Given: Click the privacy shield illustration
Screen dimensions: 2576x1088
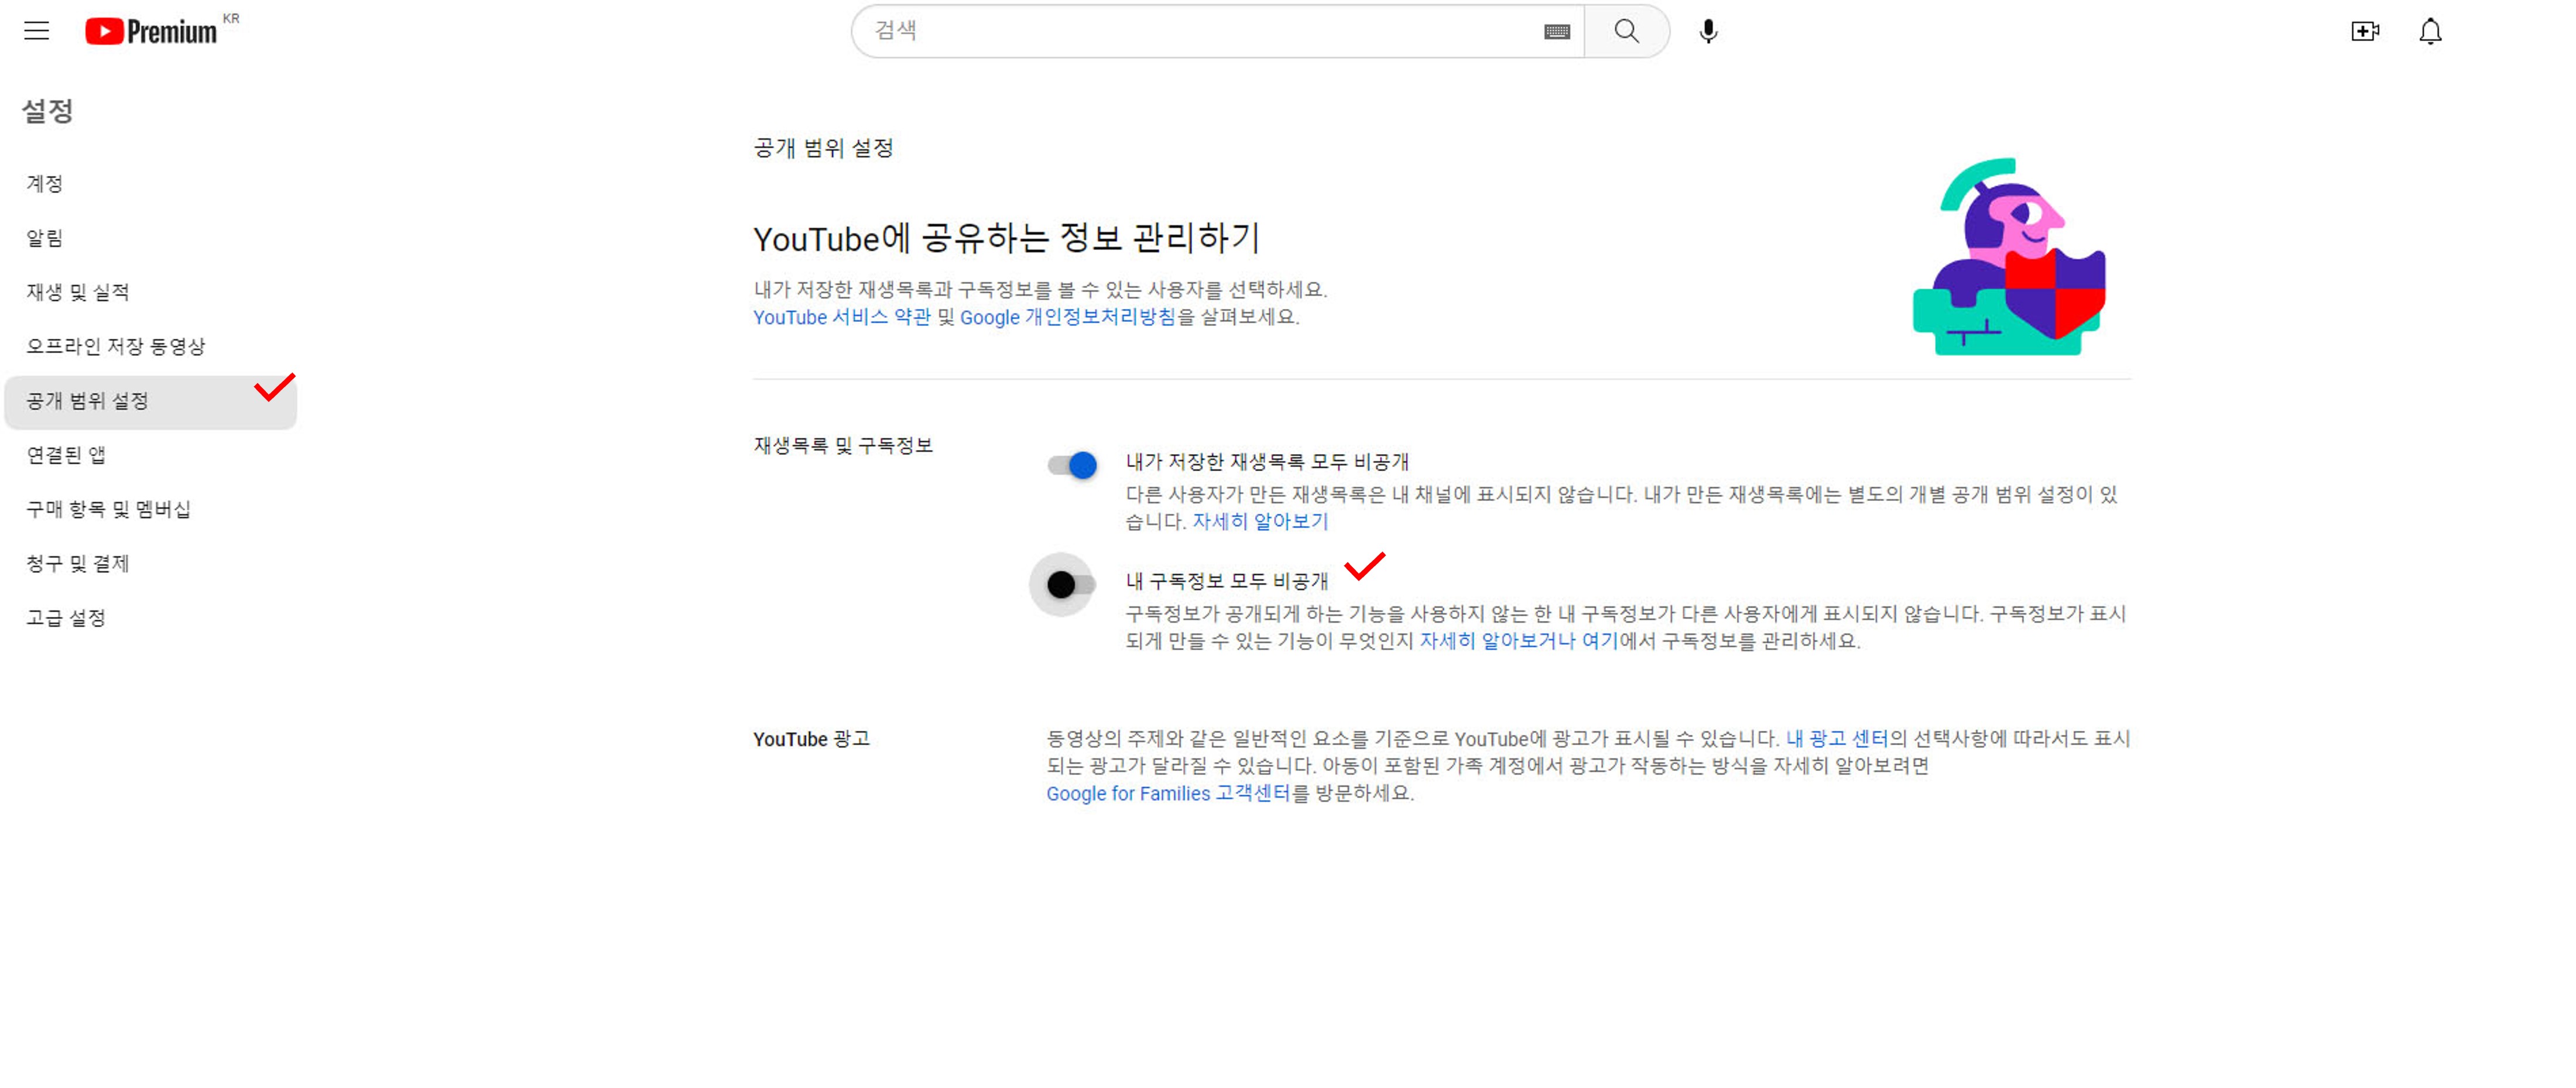Looking at the screenshot, I should [2009, 256].
